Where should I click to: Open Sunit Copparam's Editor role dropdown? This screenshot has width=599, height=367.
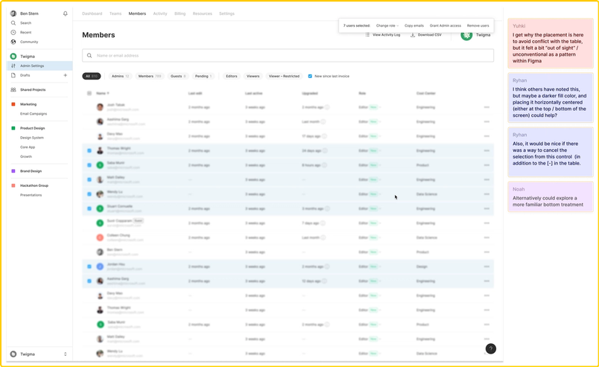point(370,223)
